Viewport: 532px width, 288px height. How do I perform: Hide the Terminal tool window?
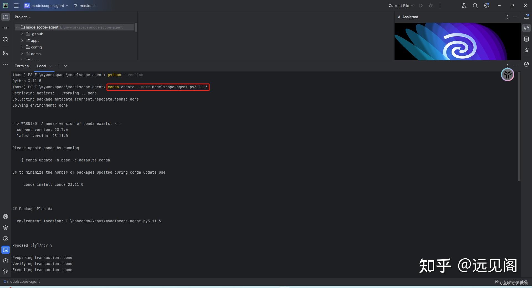point(515,66)
